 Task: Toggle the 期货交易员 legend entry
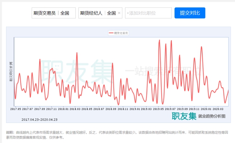[118, 33]
